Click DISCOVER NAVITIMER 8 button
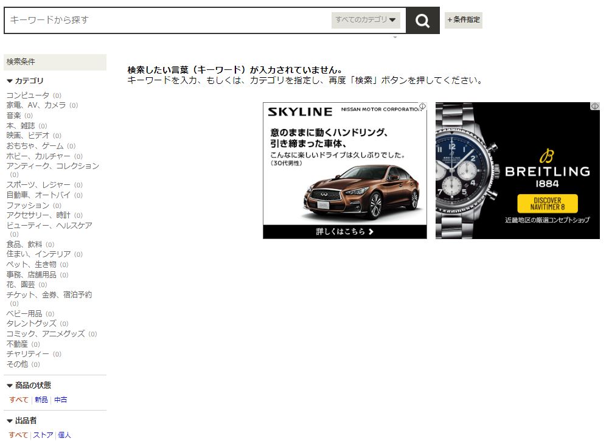The image size is (609, 441). pyautogui.click(x=548, y=204)
